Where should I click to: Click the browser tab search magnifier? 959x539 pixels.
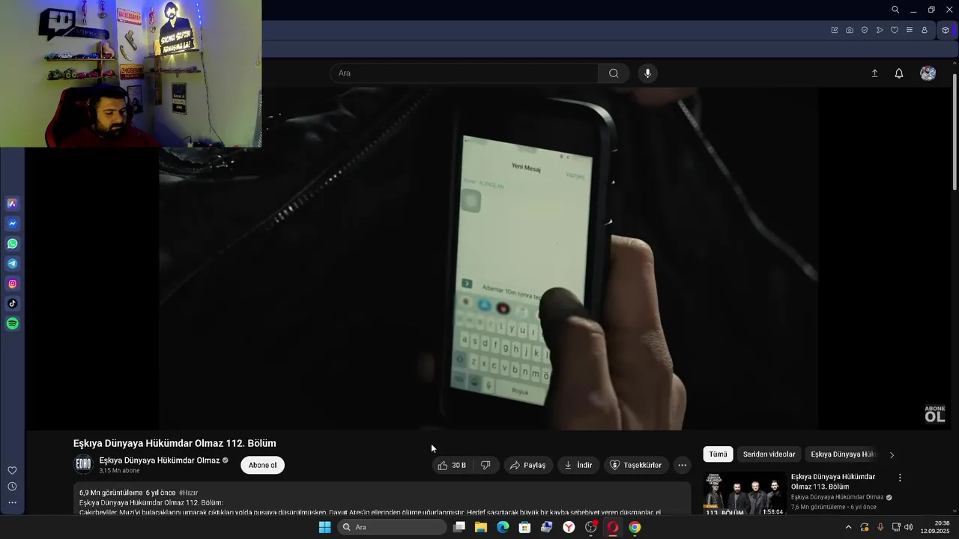[895, 10]
